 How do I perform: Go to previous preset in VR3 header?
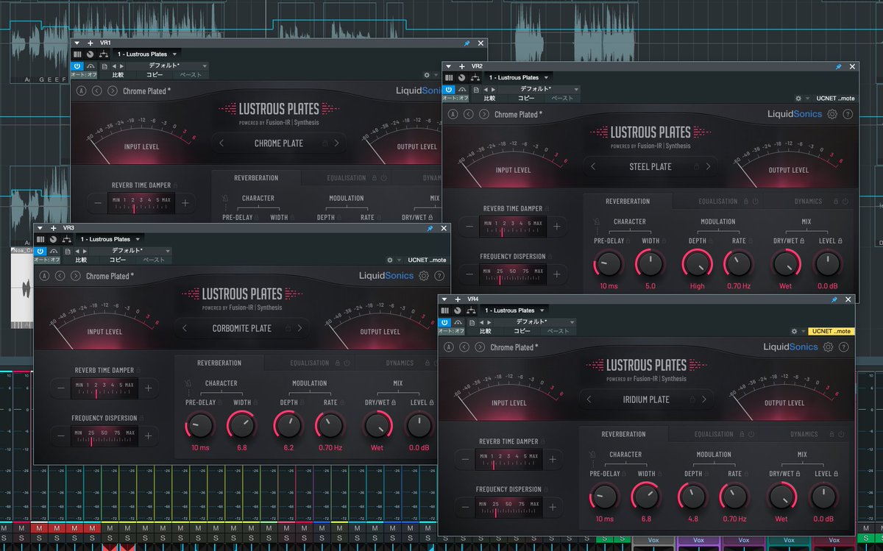60,276
